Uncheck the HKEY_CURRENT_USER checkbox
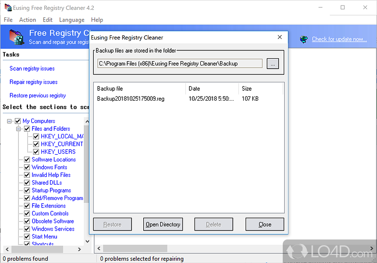The height and width of the screenshot is (263, 377). 36,144
